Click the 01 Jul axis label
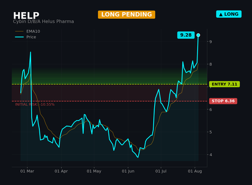252x185 pixels. [161, 171]
